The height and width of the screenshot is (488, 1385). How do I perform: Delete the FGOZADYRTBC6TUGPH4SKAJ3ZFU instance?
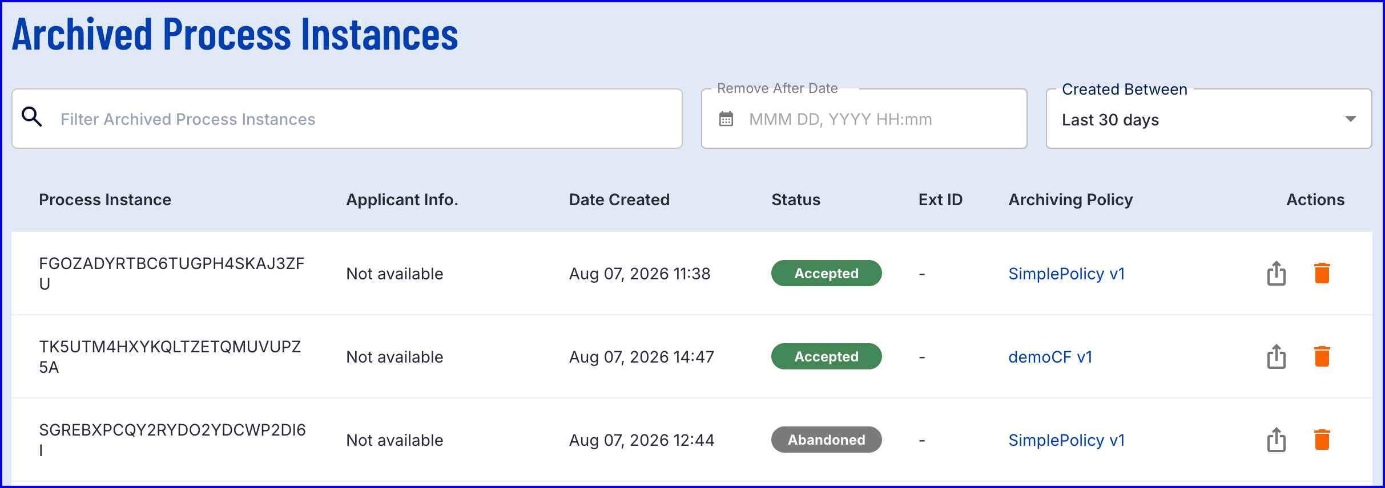click(1322, 273)
